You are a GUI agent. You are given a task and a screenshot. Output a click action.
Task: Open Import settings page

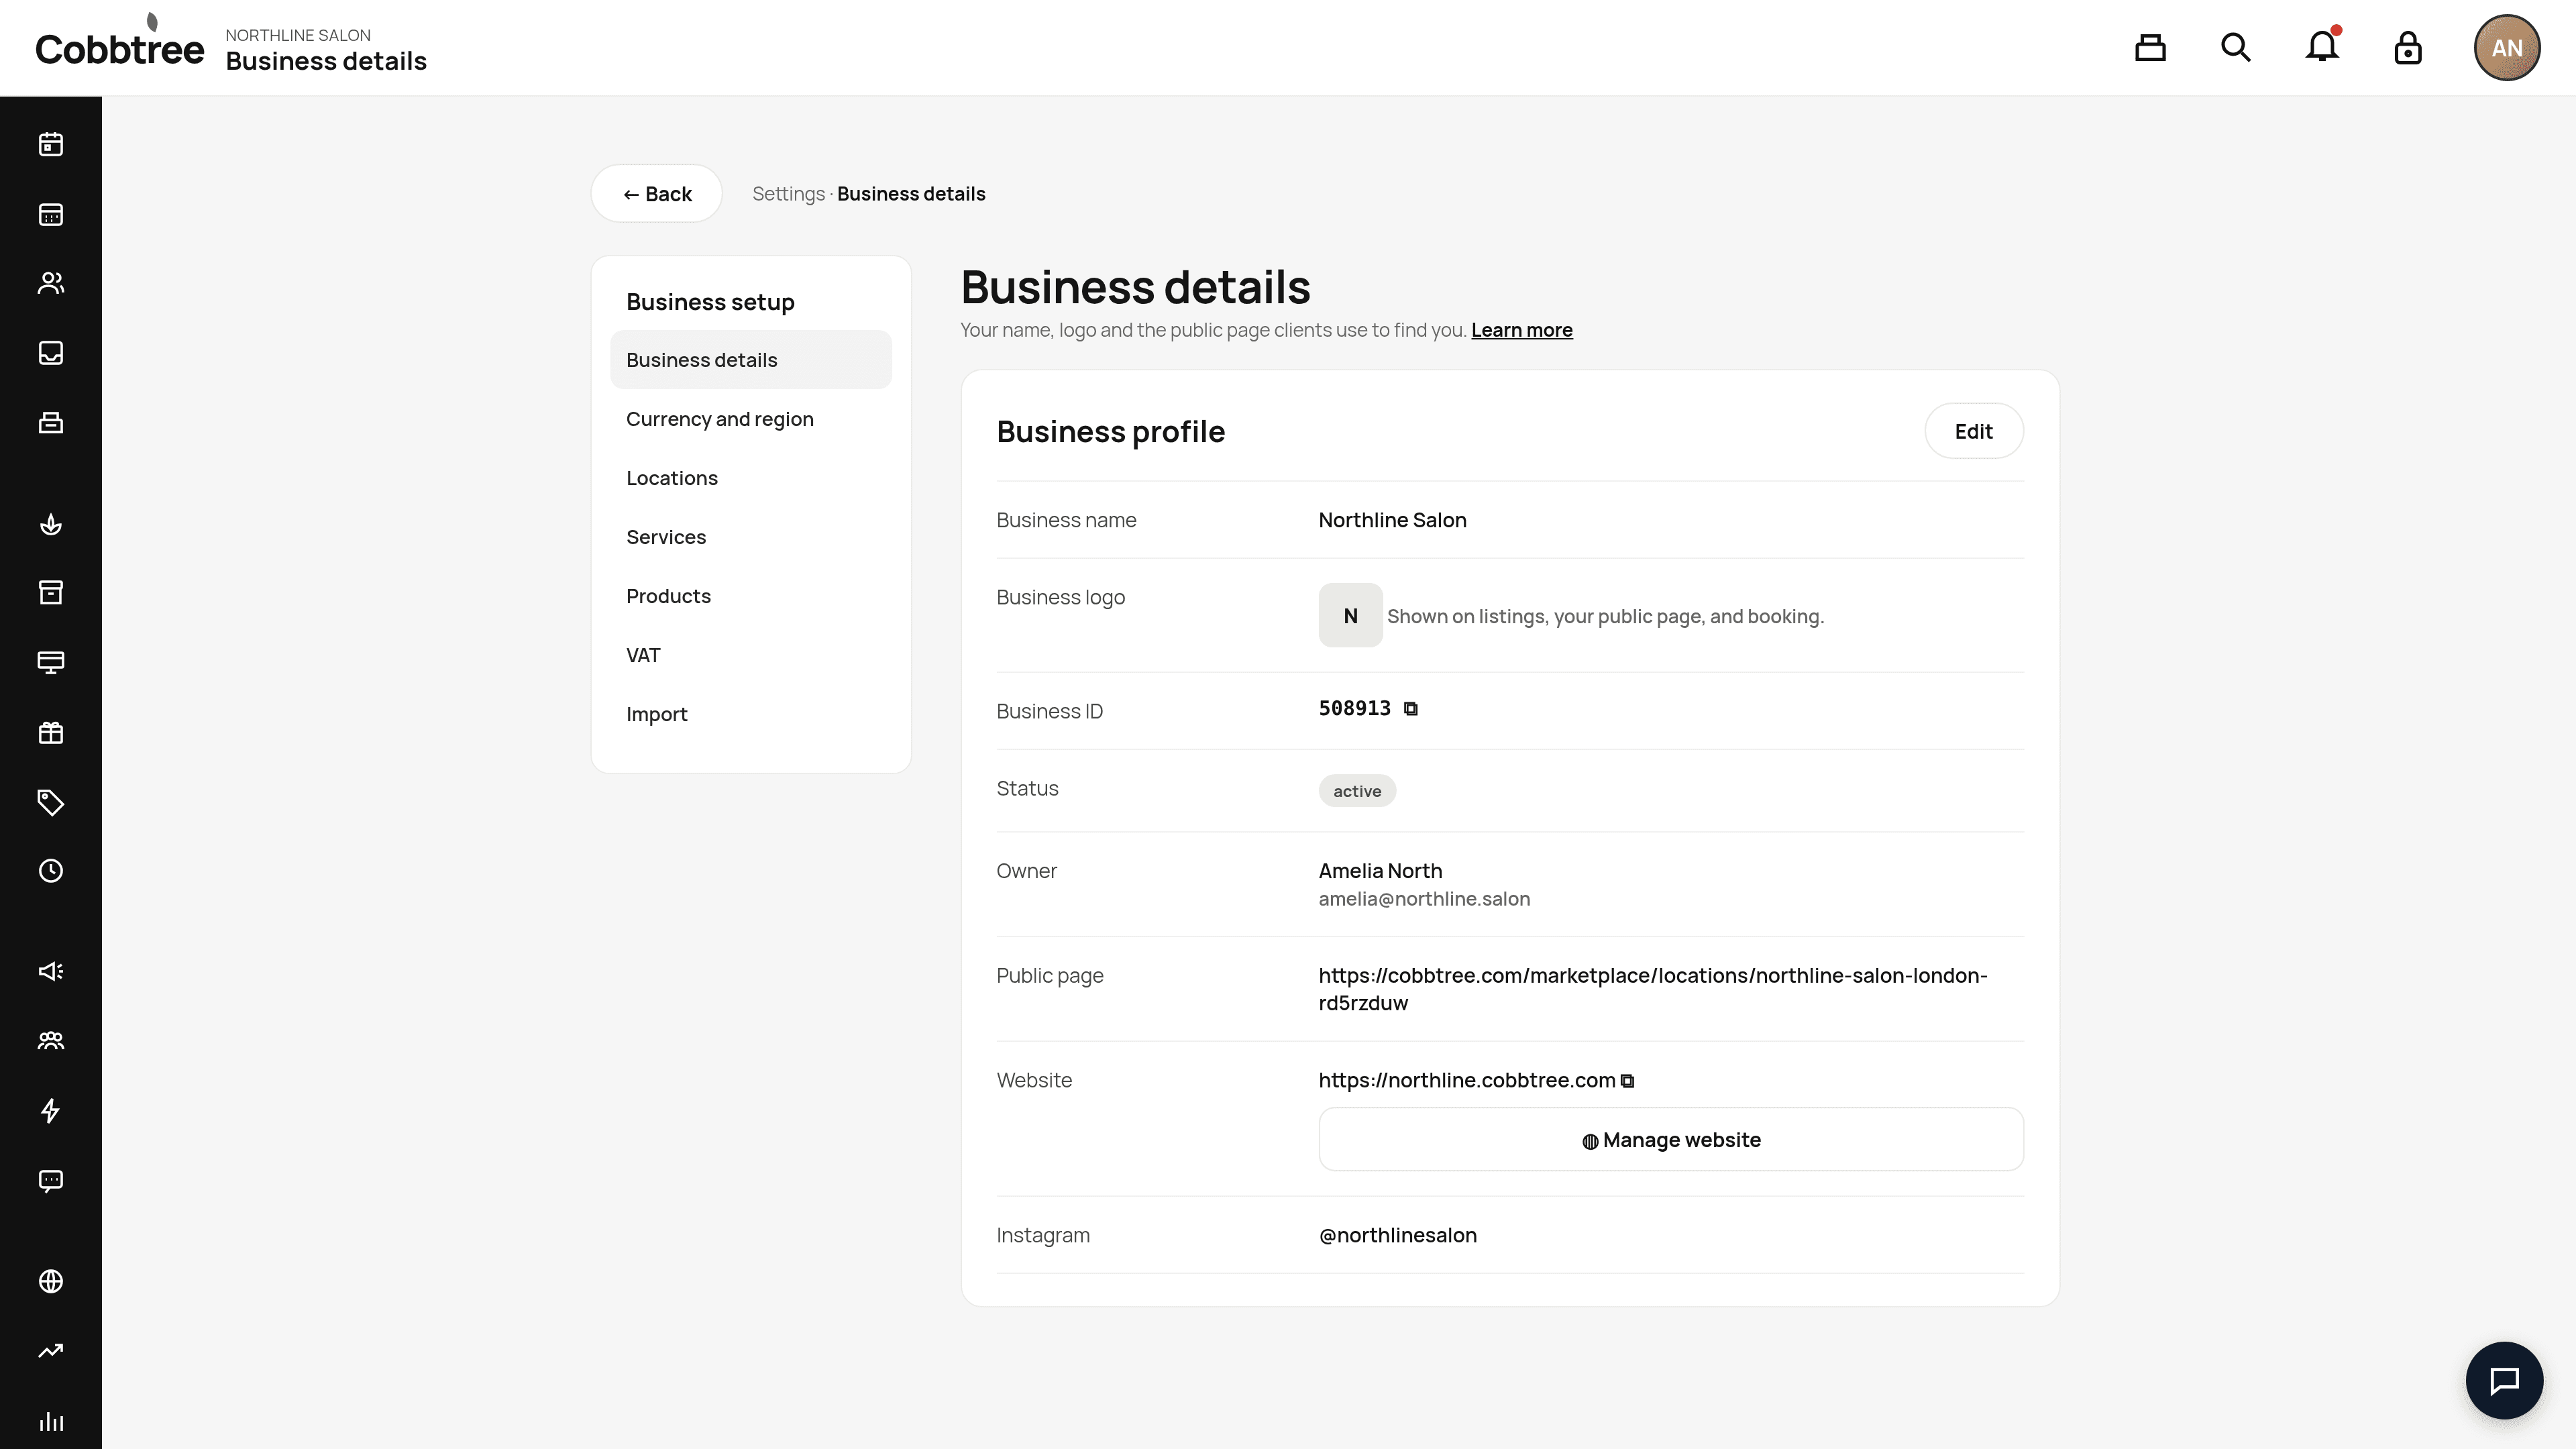[751, 714]
